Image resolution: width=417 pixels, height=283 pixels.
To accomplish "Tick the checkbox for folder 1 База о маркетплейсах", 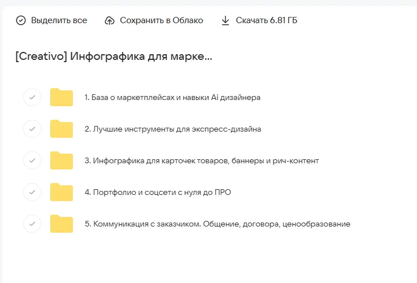I will (x=32, y=97).
